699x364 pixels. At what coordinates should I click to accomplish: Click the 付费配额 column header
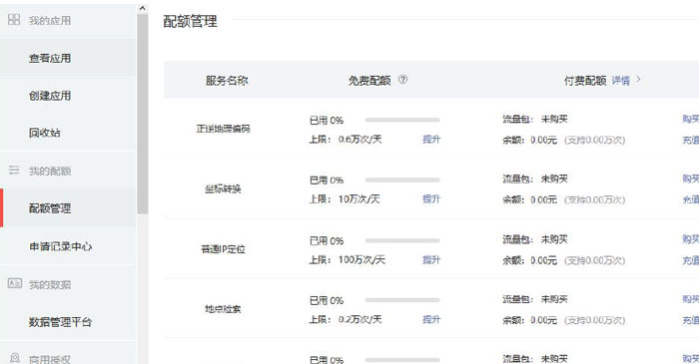tap(585, 81)
